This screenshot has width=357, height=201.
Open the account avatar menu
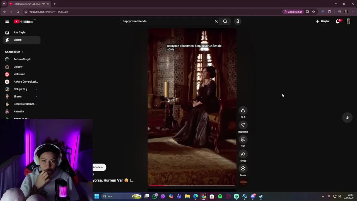click(x=348, y=21)
